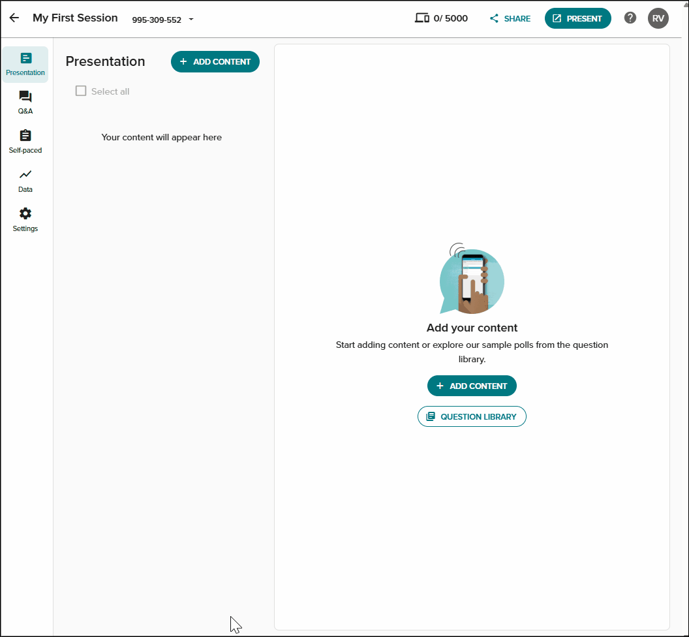This screenshot has height=637, width=689.
Task: Click the 'Add your content' heading
Action: click(472, 328)
